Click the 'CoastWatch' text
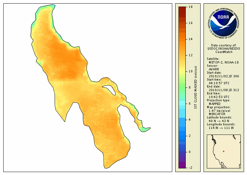 (x=224, y=52)
